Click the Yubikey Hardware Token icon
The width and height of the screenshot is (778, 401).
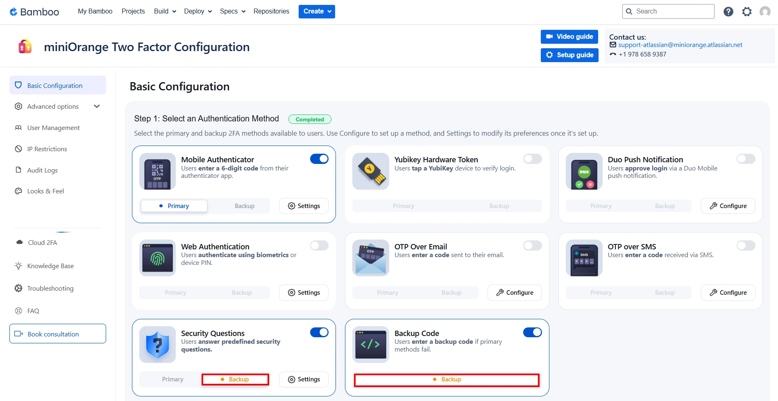pyautogui.click(x=371, y=171)
